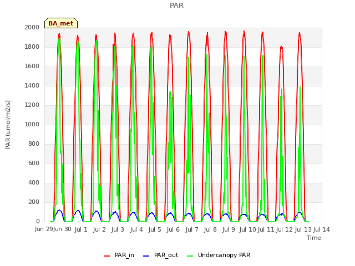This screenshot has height=266, width=355.
Task: Click the Jul 10 x-axis date label
Action: pyautogui.click(x=247, y=229)
